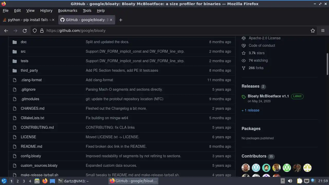Image resolution: width=329 pixels, height=185 pixels.
Task: Open the network connection tray icon
Action: point(306,181)
